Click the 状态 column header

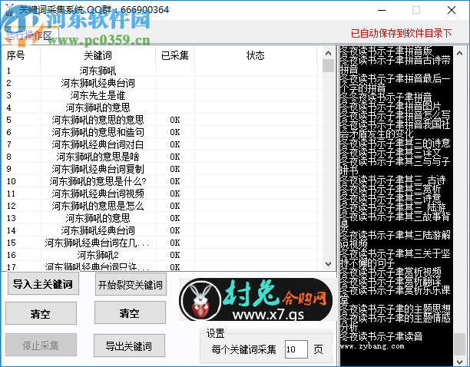256,55
